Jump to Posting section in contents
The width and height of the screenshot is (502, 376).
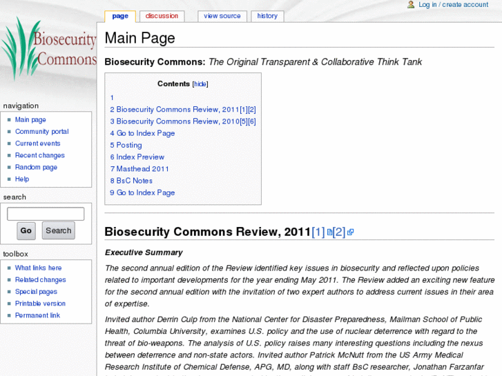click(x=126, y=145)
